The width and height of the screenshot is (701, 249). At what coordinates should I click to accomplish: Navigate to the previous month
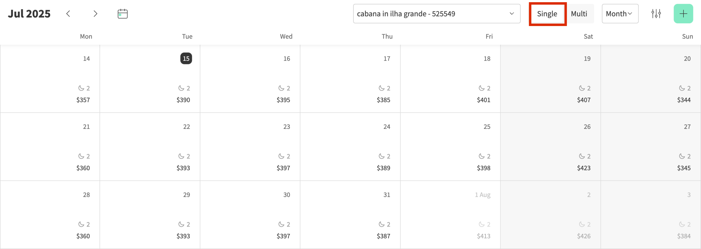point(68,13)
